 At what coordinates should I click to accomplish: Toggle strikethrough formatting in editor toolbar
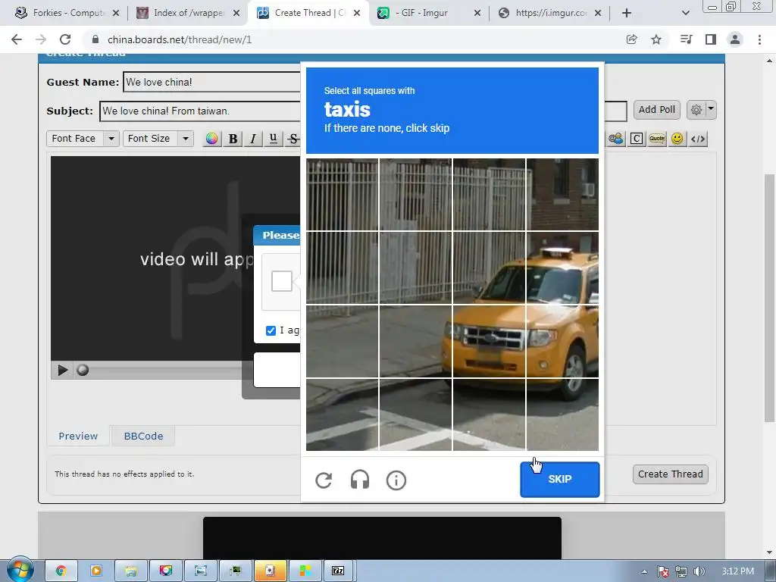point(293,139)
